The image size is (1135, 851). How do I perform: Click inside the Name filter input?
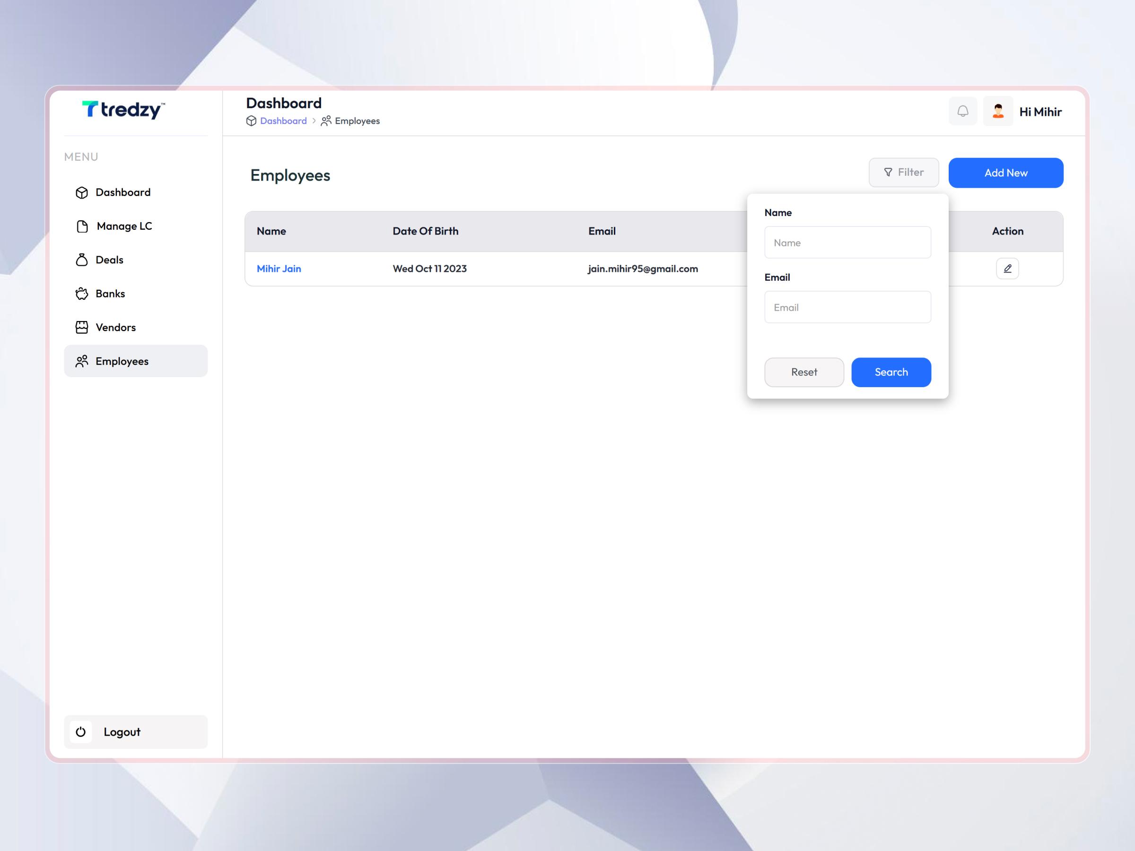click(847, 242)
